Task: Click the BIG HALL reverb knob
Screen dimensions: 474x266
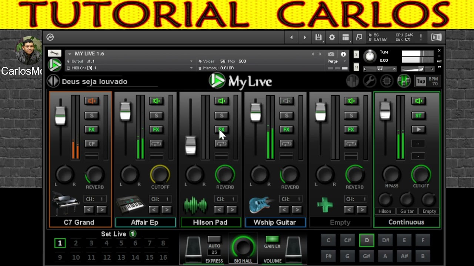Action: click(243, 247)
